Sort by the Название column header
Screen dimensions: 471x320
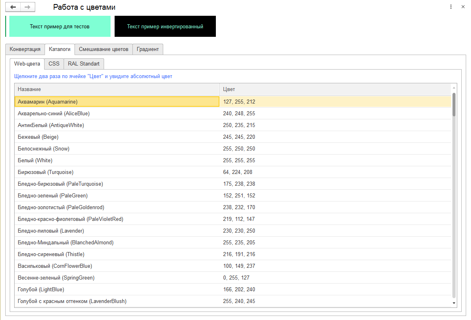(117, 89)
